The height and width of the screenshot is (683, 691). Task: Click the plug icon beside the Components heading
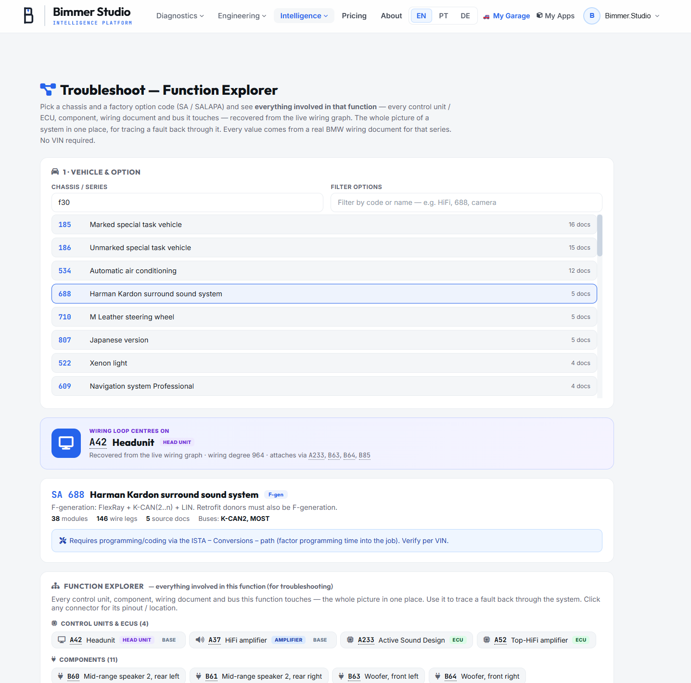point(54,659)
